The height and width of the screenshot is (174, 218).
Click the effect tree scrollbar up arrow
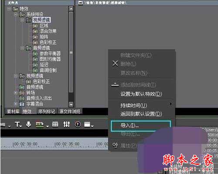coord(71,9)
